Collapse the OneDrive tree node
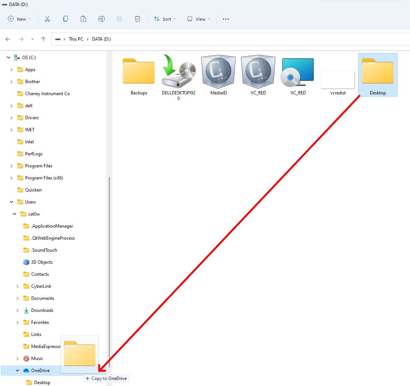 click(x=17, y=370)
